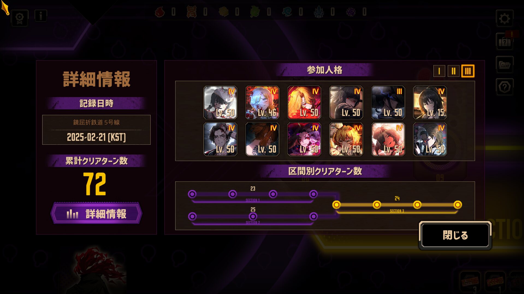Click the question mark help icon

(x=504, y=87)
